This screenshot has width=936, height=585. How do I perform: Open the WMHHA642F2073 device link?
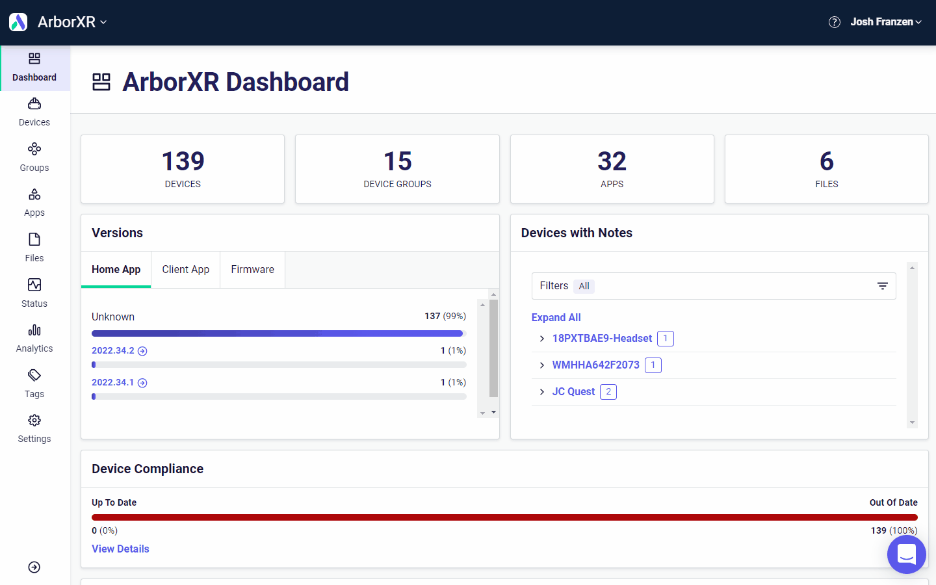click(596, 365)
